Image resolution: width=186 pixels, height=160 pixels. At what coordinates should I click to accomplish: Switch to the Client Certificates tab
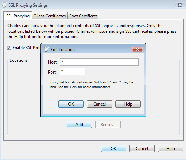pyautogui.click(x=50, y=16)
